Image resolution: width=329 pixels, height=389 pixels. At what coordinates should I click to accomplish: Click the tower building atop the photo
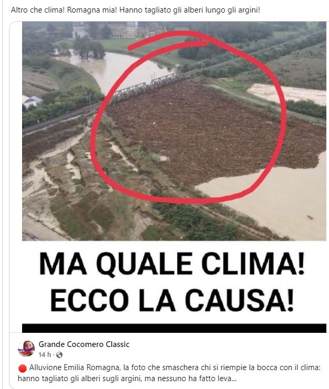coord(131,28)
